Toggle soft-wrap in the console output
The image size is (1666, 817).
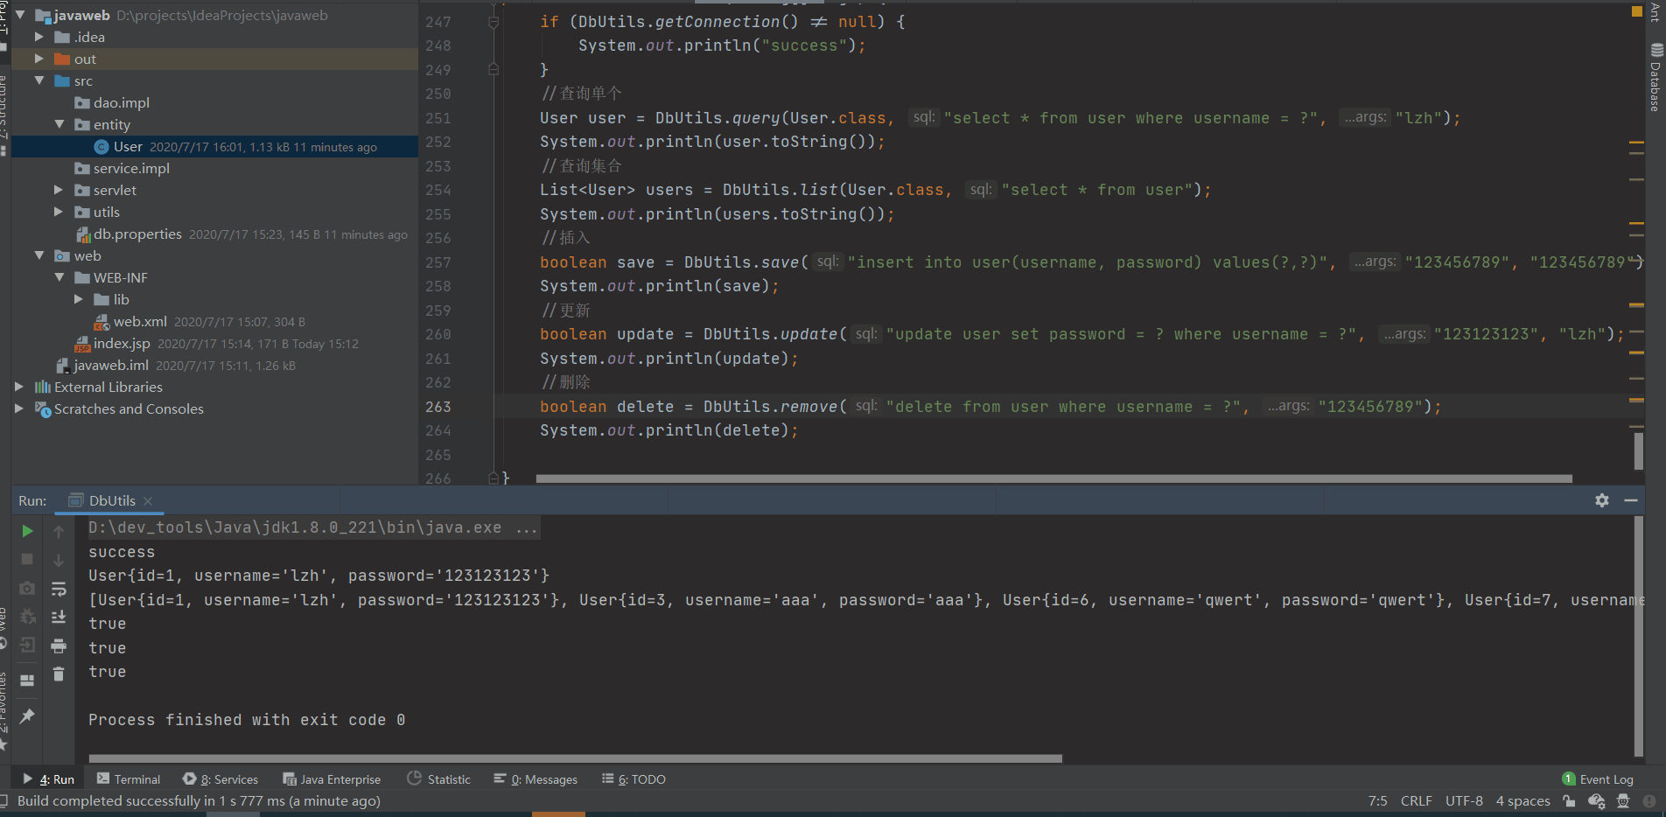click(59, 589)
